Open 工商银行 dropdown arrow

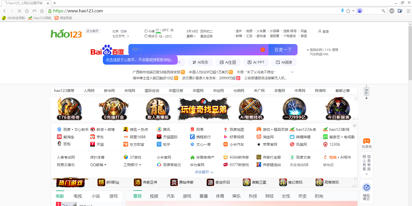coord(140,165)
